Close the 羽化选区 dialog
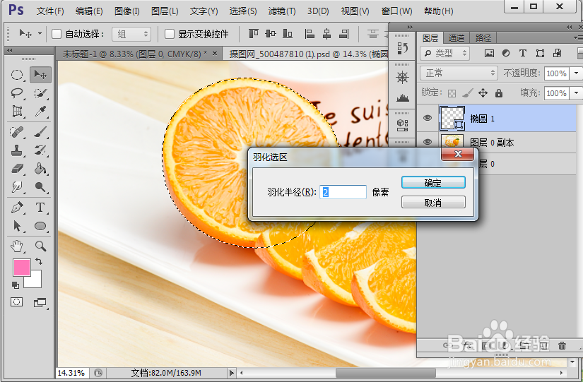The width and height of the screenshot is (583, 382). click(458, 154)
